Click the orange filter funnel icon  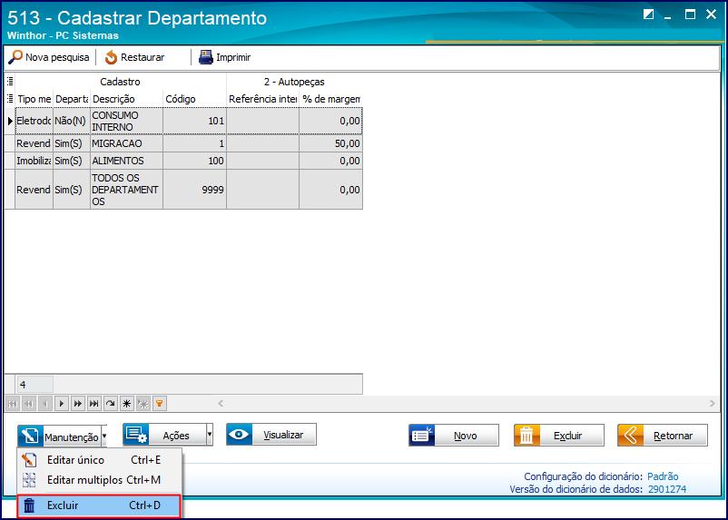[159, 404]
